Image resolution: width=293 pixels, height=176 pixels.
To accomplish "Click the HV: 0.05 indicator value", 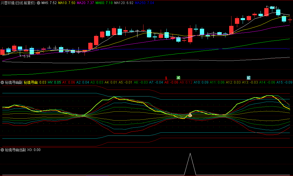I will [x=54, y=82].
